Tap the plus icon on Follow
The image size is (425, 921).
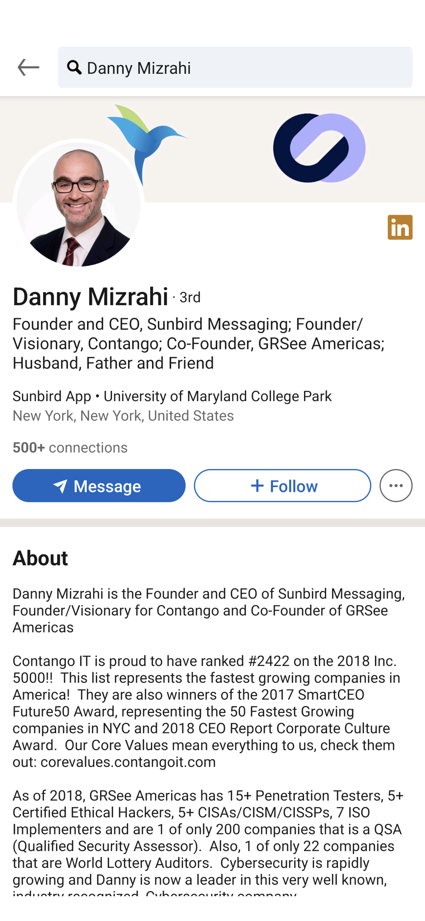click(257, 486)
